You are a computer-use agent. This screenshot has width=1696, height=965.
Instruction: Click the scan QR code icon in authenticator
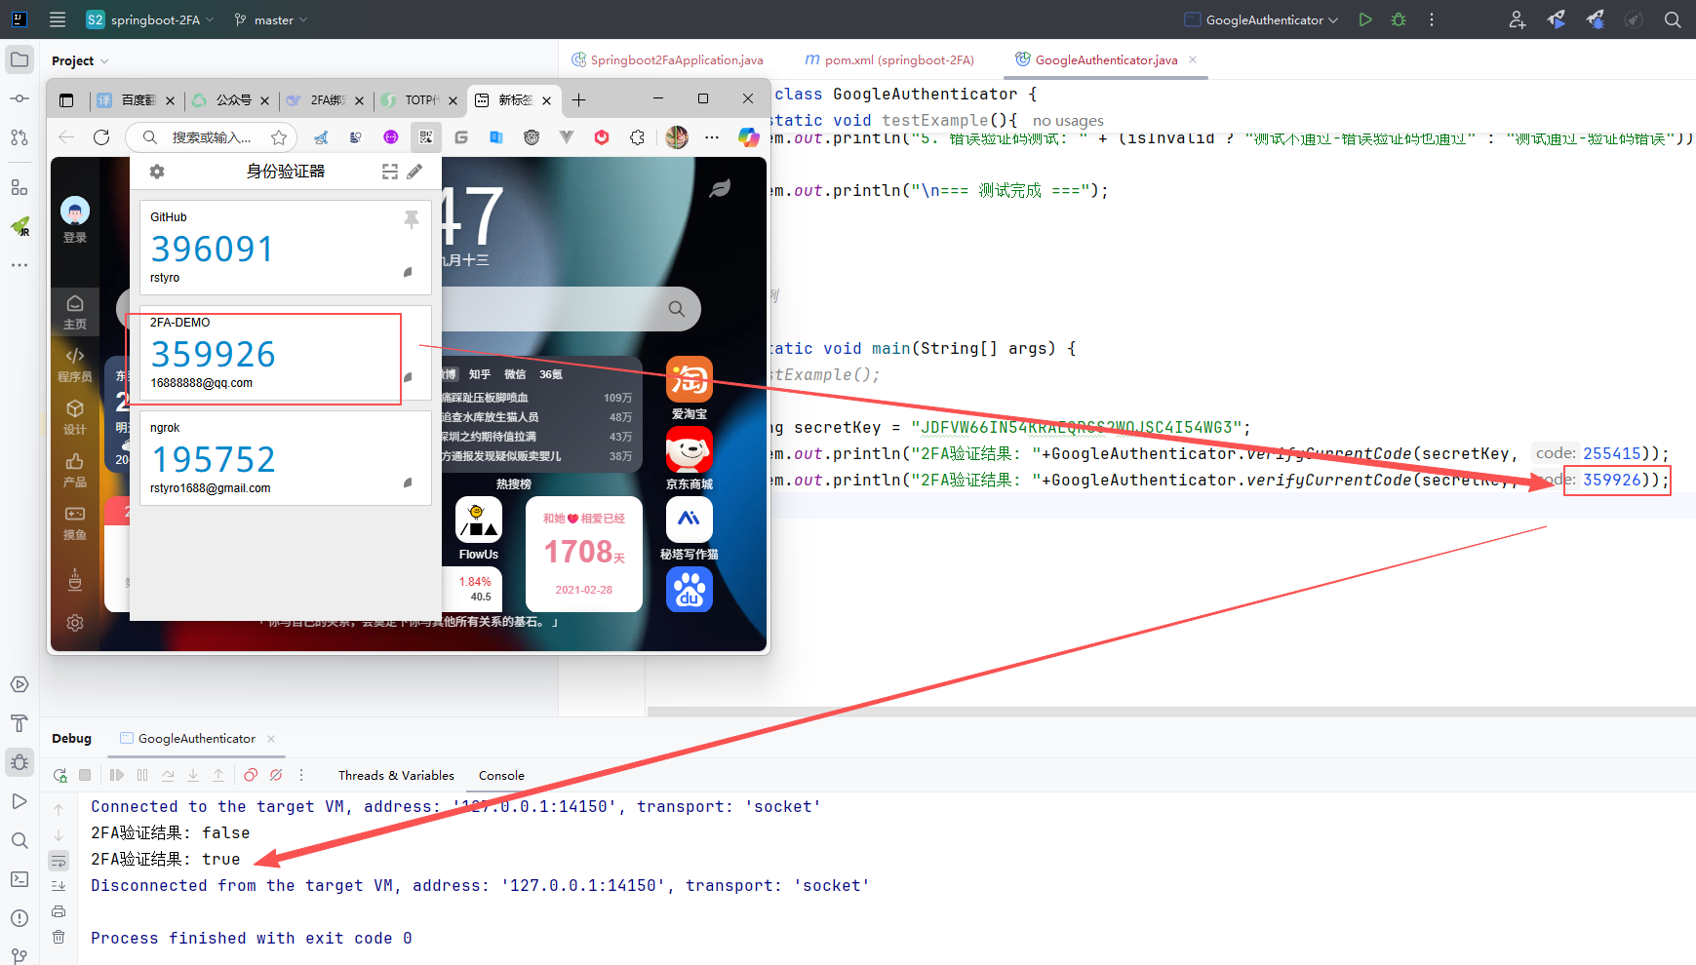(x=390, y=172)
